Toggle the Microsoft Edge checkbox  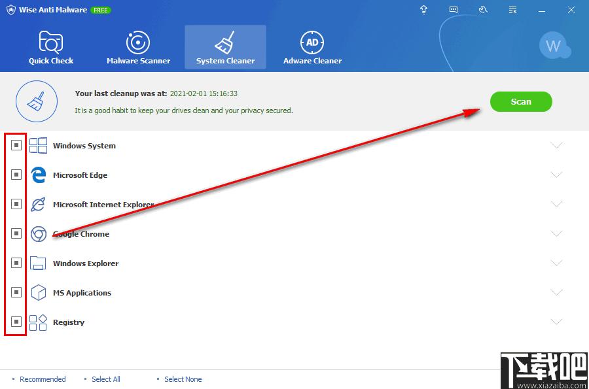tap(16, 175)
